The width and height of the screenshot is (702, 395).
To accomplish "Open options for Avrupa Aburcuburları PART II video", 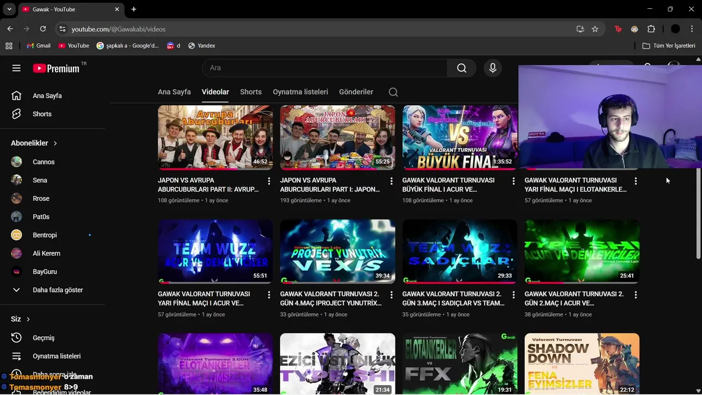I will (269, 181).
